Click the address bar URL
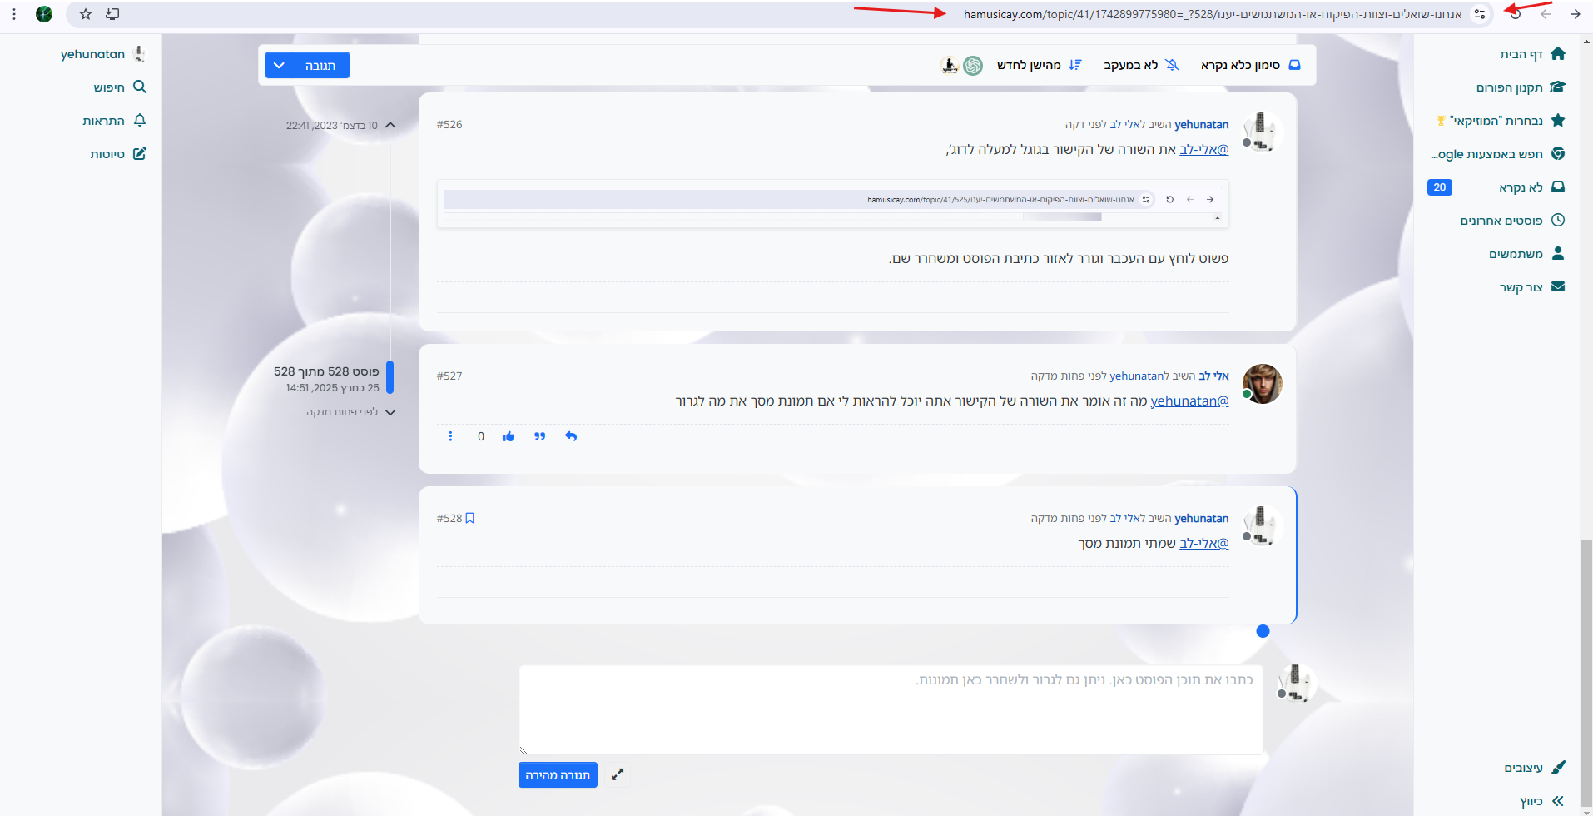 point(1213,14)
